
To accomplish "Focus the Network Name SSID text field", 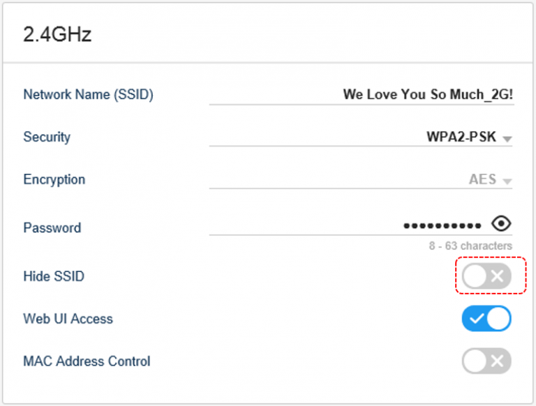I will pos(362,95).
